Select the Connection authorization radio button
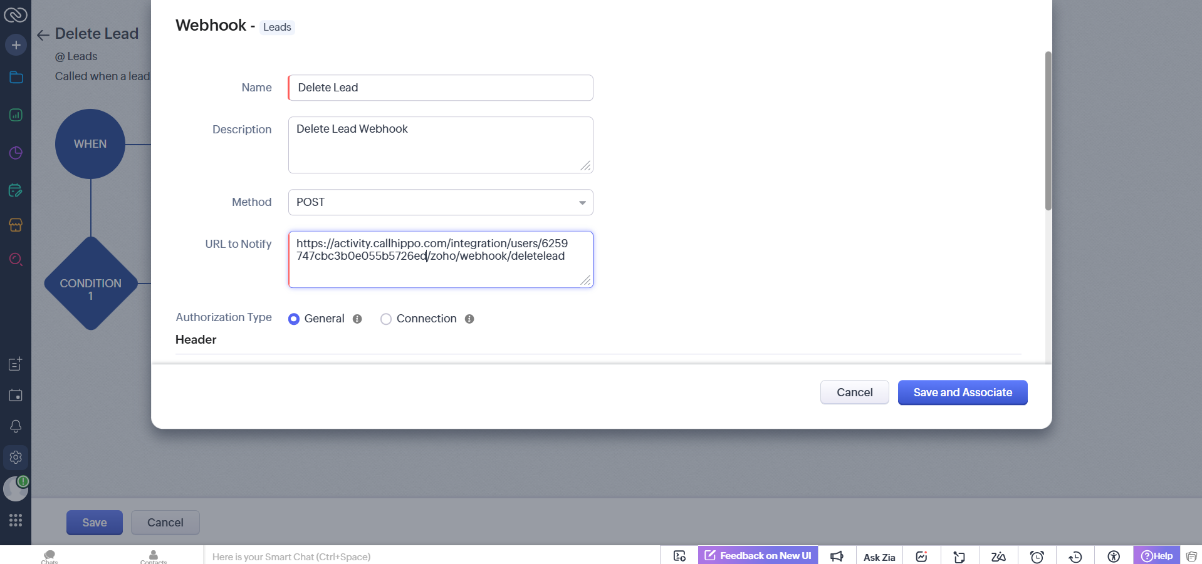This screenshot has width=1202, height=564. [386, 319]
